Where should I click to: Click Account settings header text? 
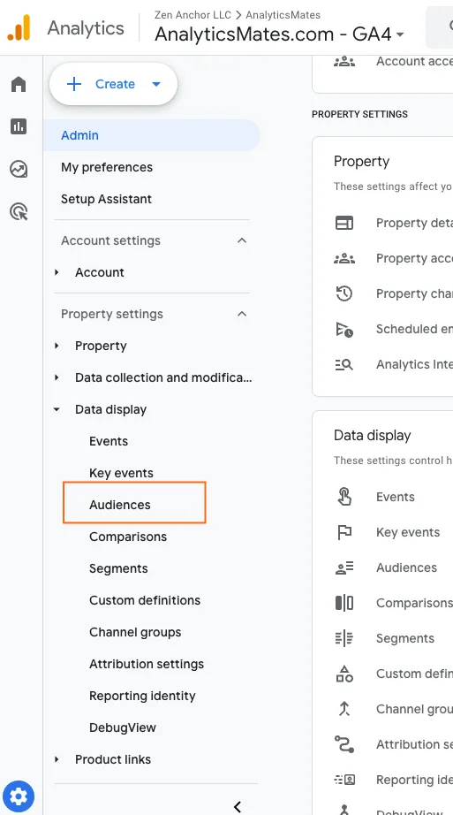pyautogui.click(x=110, y=240)
